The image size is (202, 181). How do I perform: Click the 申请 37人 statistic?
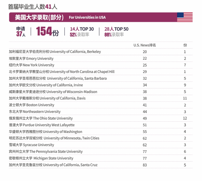pos(21,32)
